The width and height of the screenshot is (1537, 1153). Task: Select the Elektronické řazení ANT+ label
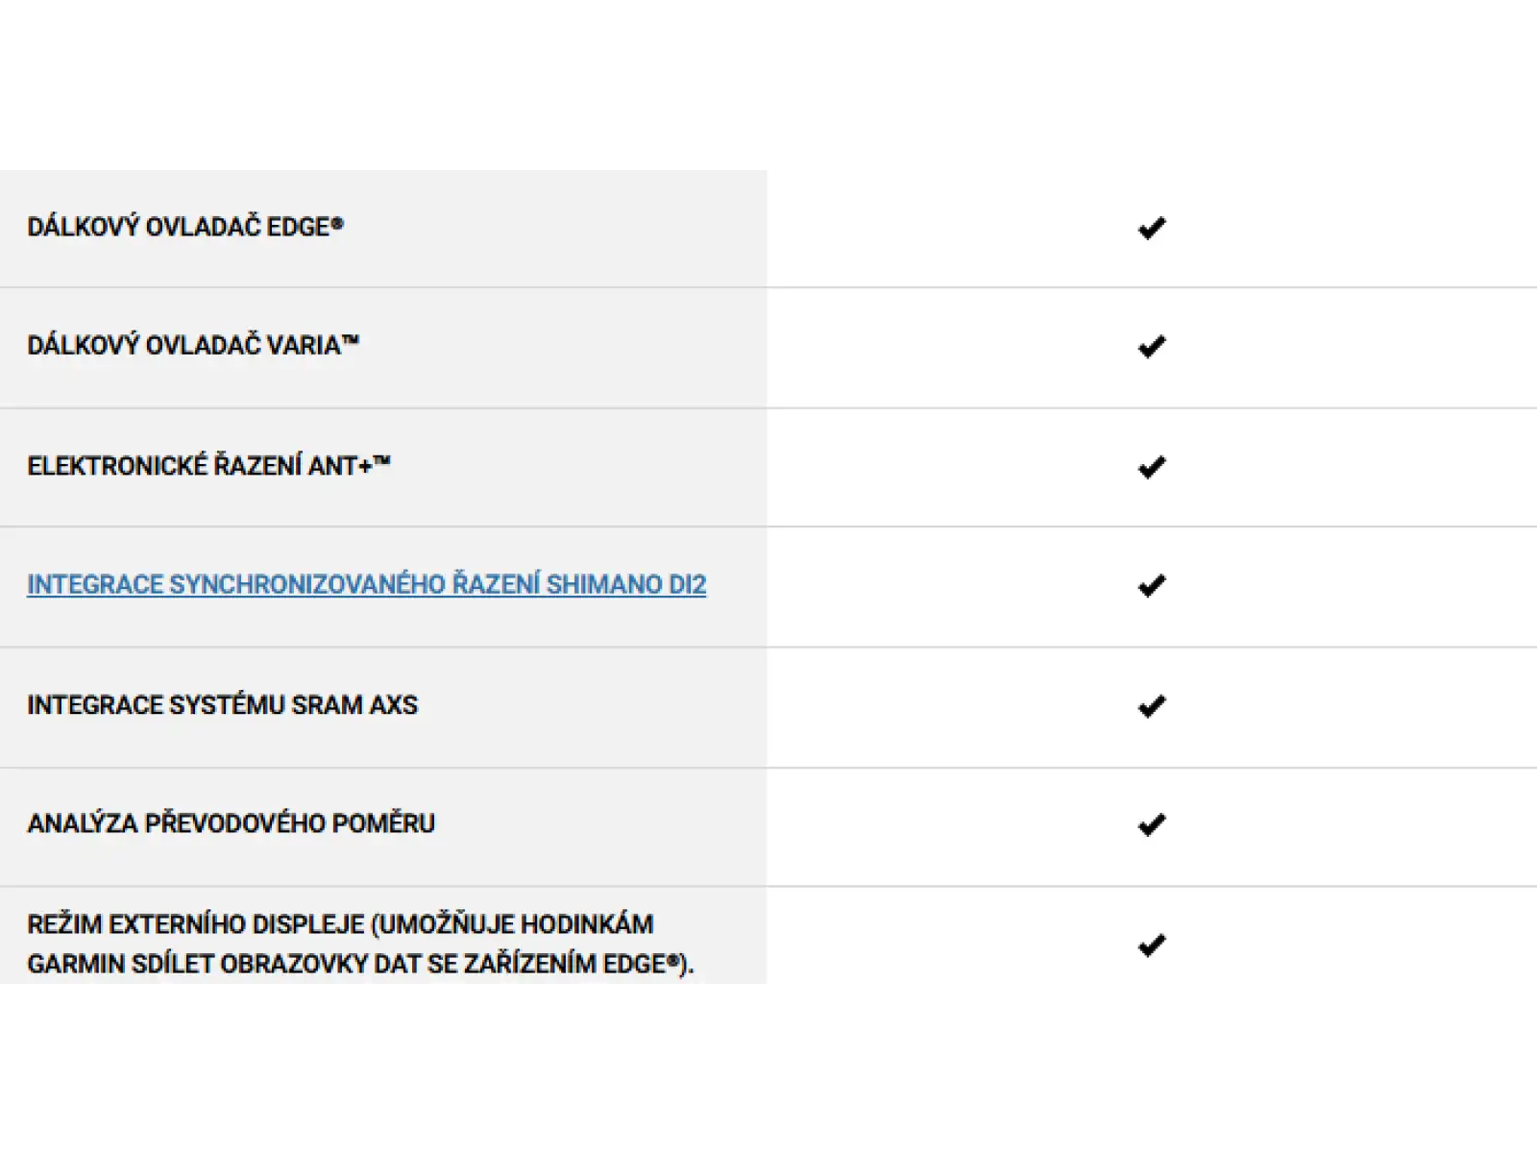click(208, 465)
